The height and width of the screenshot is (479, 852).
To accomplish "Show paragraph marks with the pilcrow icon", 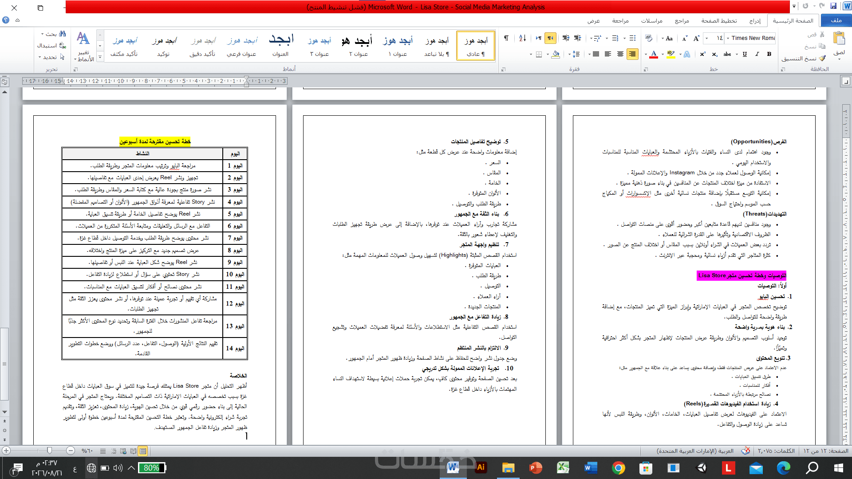I will tap(506, 38).
